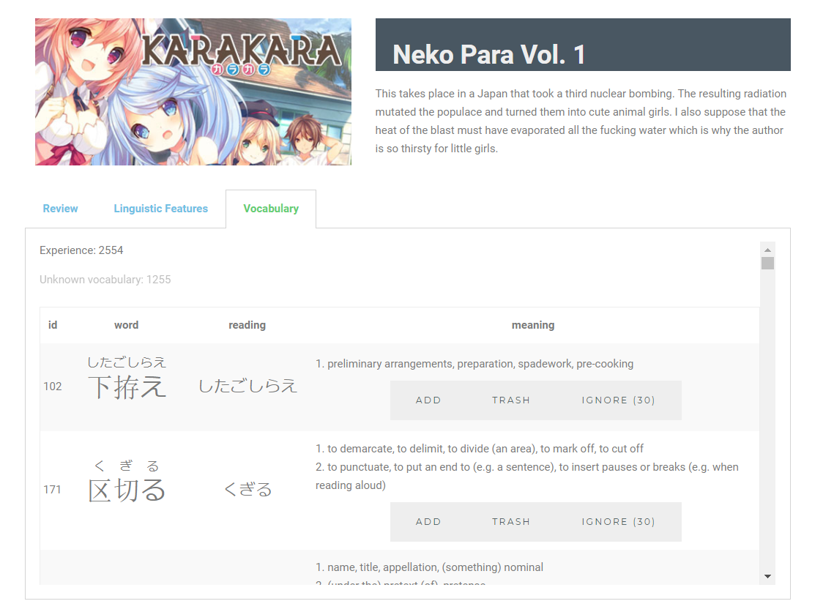Switch to the Linguistic Features tab
The height and width of the screenshot is (612, 834).
[160, 209]
